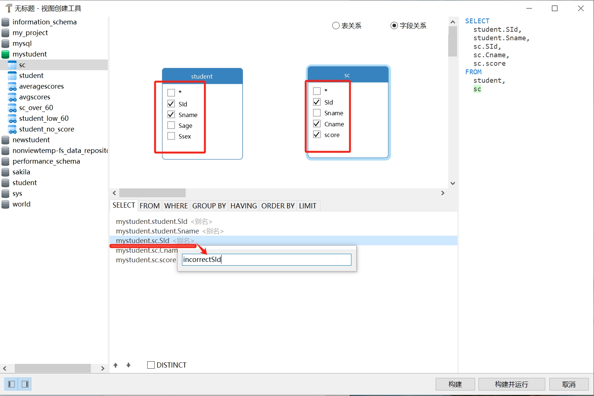Open the GROUP BY tab
The image size is (594, 396).
point(209,206)
